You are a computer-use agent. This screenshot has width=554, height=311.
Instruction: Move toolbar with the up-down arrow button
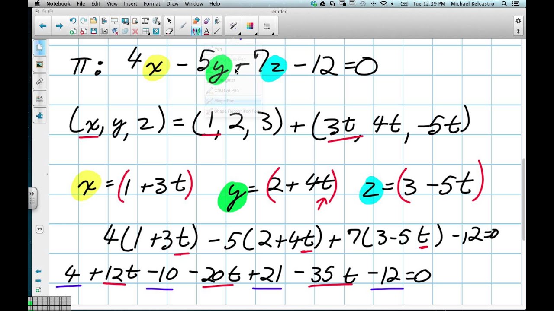[x=518, y=31]
